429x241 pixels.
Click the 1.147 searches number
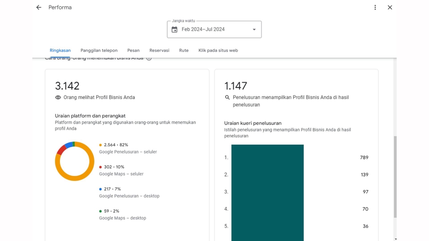[236, 86]
